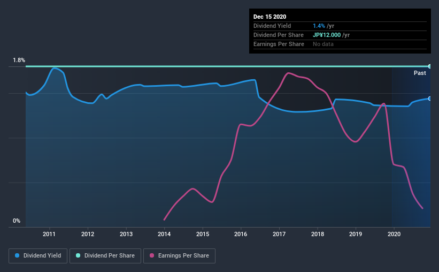Screen dimensions: 439x272
Task: Select the 2014 x-axis label
Action: coord(164,234)
